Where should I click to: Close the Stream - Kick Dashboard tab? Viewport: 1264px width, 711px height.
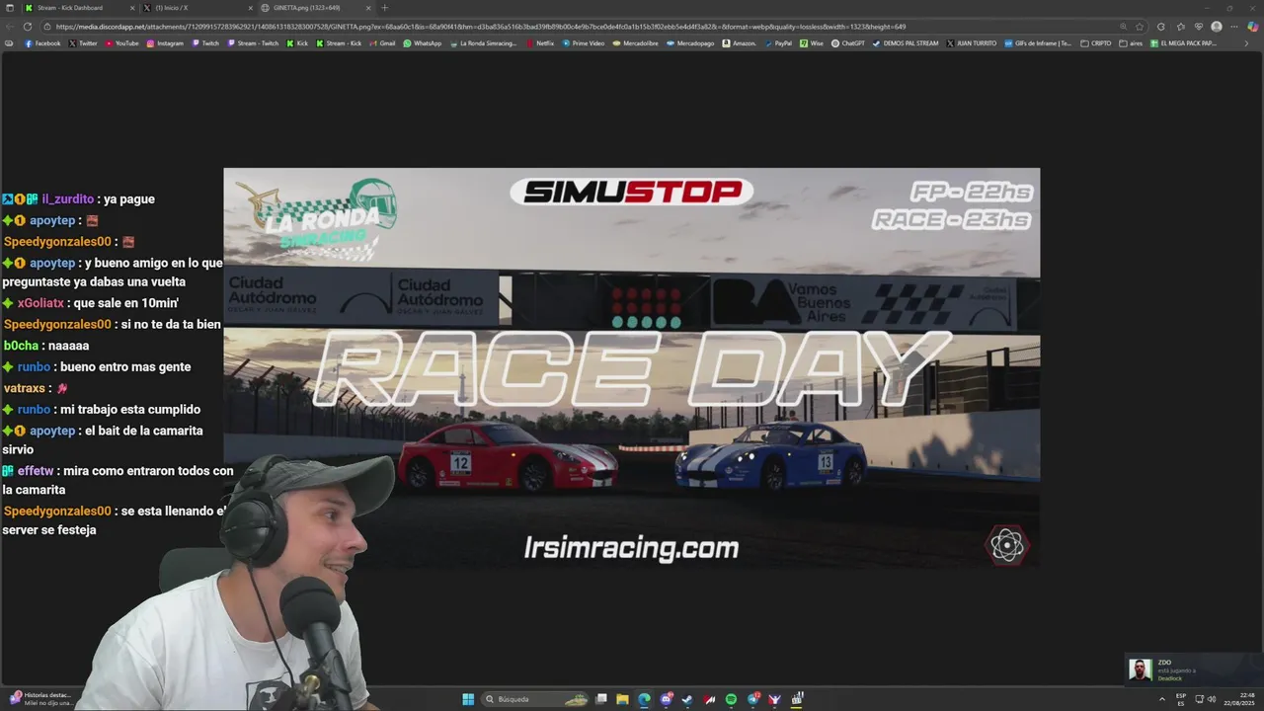click(130, 8)
